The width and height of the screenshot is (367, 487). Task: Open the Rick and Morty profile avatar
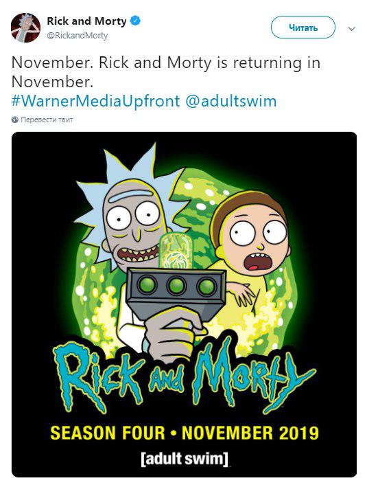(x=26, y=27)
